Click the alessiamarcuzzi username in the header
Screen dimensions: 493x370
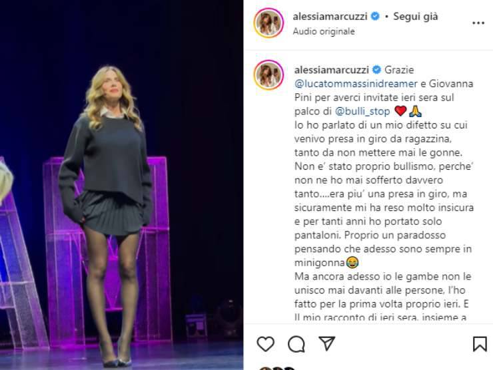pyautogui.click(x=330, y=17)
